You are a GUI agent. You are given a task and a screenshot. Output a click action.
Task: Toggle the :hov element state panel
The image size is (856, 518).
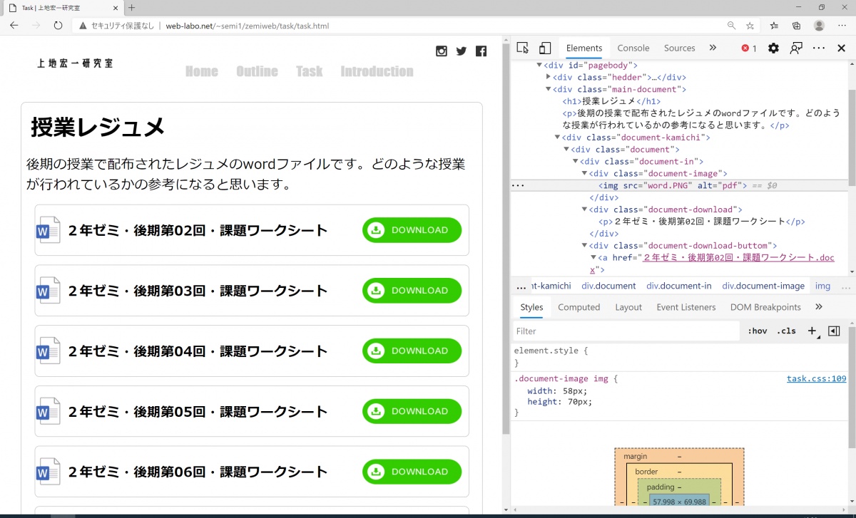click(x=758, y=331)
